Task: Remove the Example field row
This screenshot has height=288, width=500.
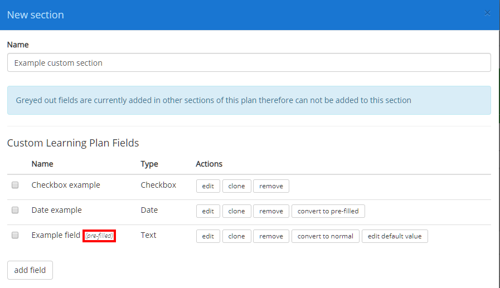Action: pos(271,236)
